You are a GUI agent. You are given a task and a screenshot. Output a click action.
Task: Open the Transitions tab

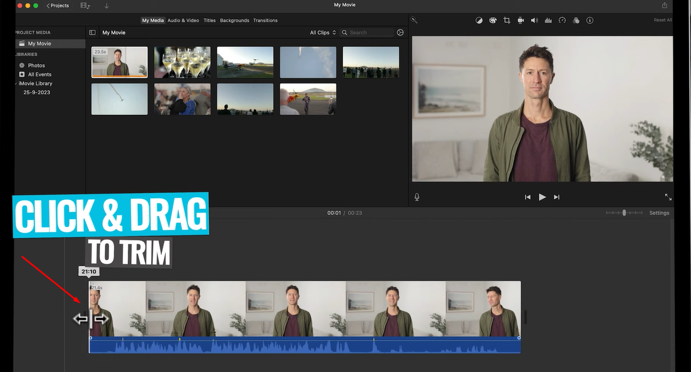coord(265,20)
